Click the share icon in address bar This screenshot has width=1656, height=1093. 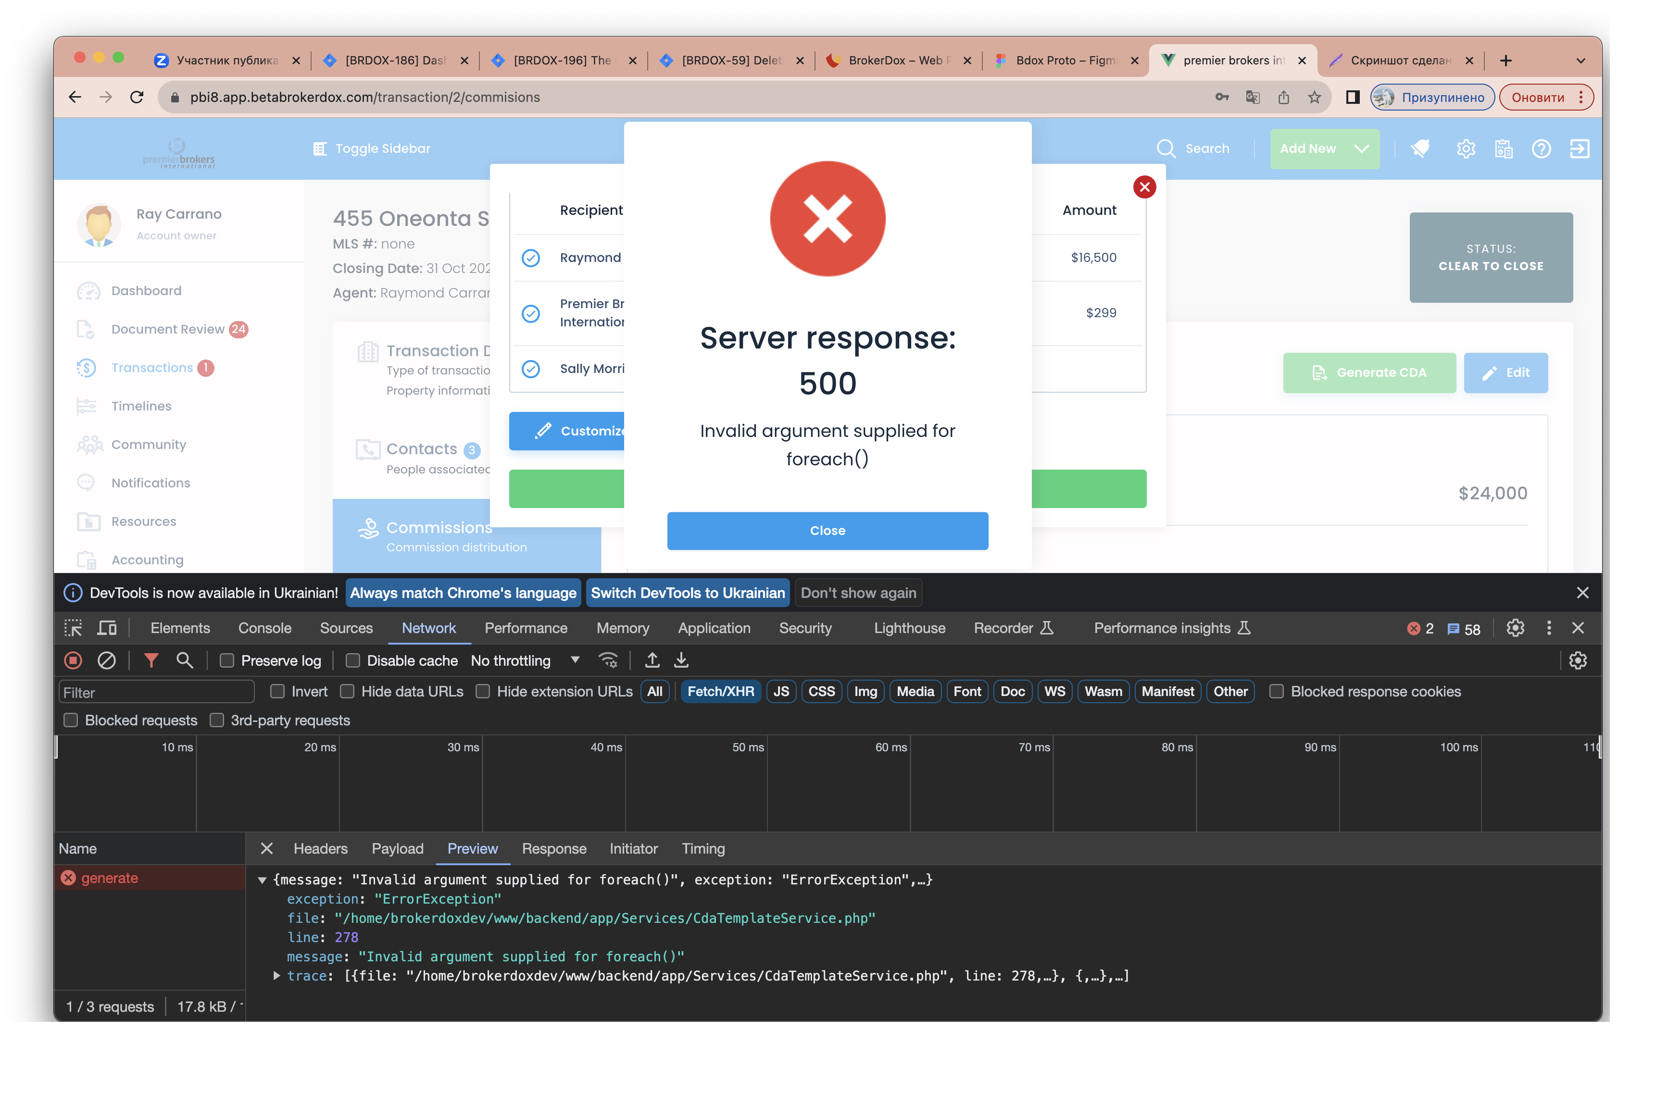click(1283, 98)
